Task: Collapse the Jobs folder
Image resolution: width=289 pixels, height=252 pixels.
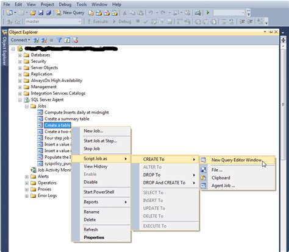Action: pos(27,107)
